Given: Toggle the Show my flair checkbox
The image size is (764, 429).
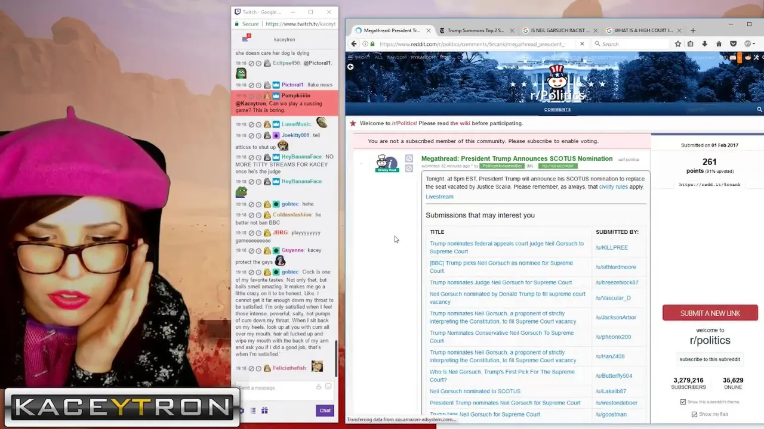Looking at the screenshot, I should (694, 414).
